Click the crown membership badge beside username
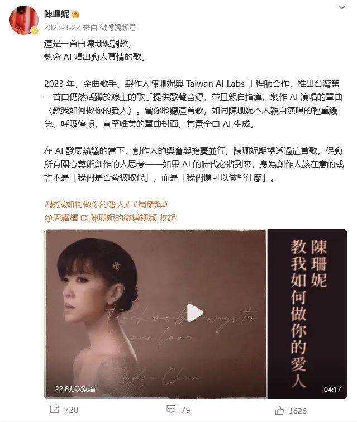This screenshot has height=422, width=357. click(75, 15)
